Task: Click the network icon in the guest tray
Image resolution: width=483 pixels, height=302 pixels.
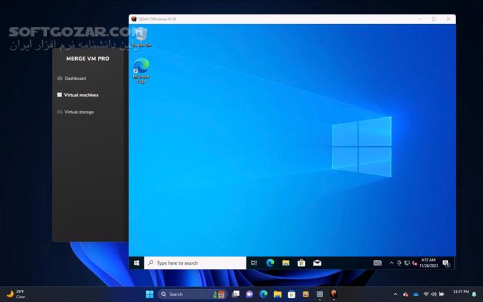Action: tap(407, 263)
